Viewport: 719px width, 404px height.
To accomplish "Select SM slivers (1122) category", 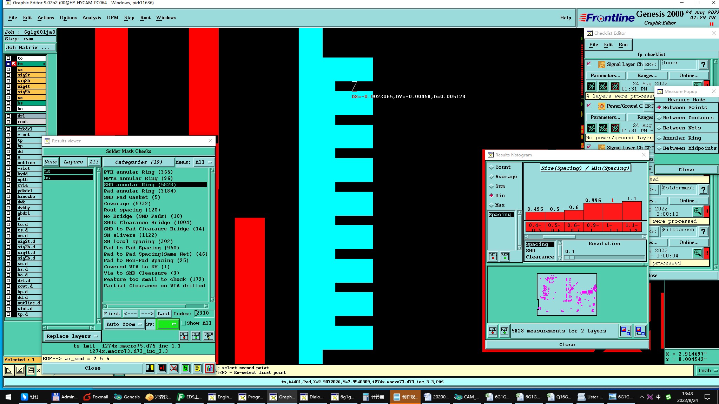I will 130,235.
